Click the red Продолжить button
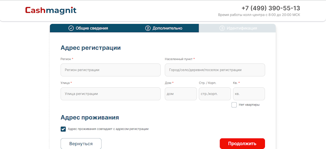Screen dimensions: 326x149 (242, 144)
